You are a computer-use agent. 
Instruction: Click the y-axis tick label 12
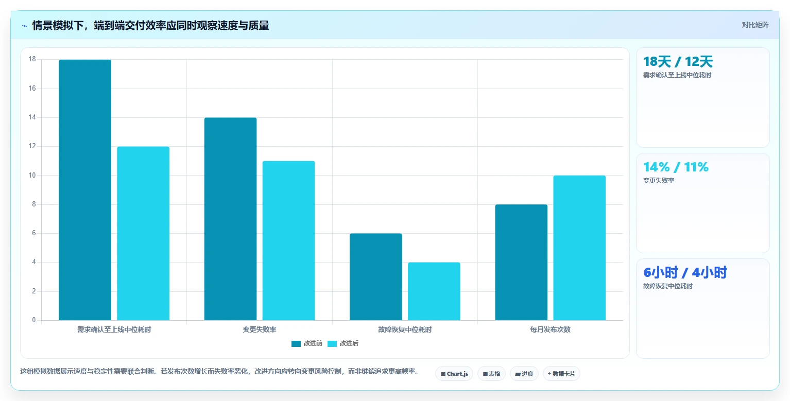tap(32, 146)
